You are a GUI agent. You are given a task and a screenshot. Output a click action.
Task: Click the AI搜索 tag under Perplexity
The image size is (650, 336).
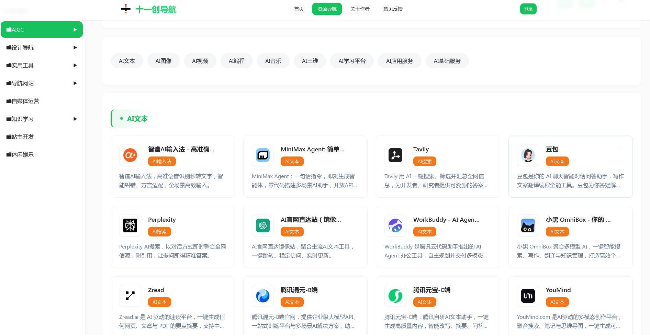[x=159, y=232]
